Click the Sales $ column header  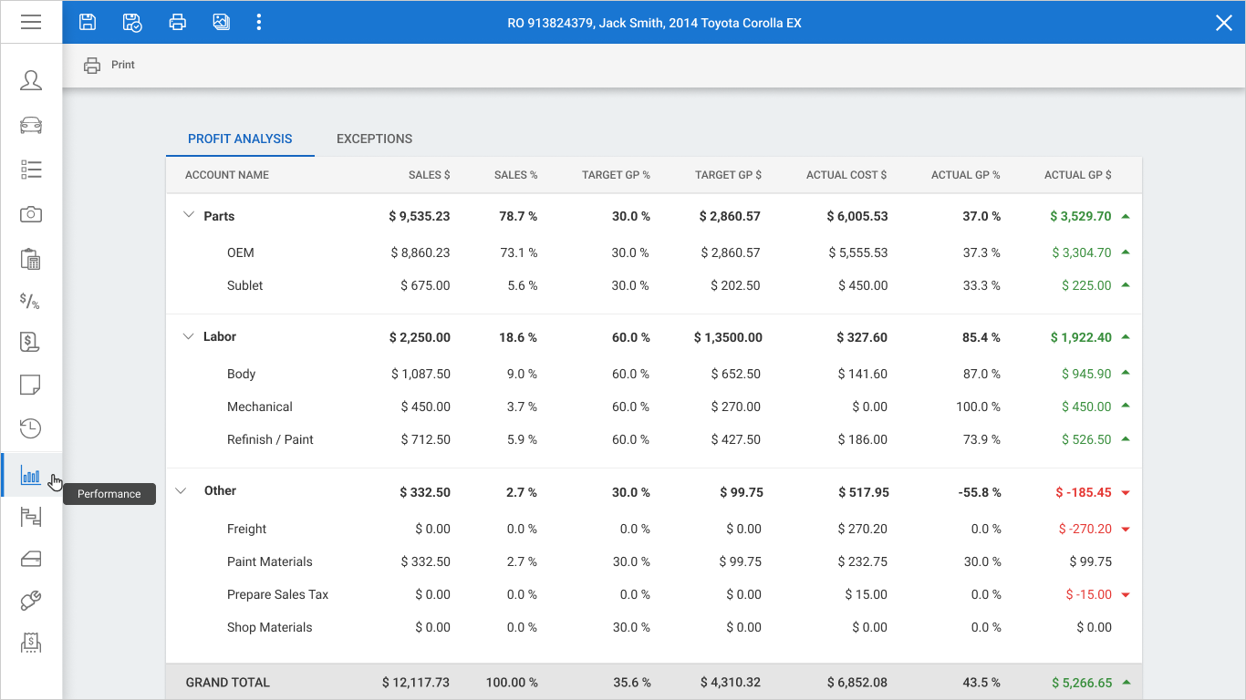430,175
